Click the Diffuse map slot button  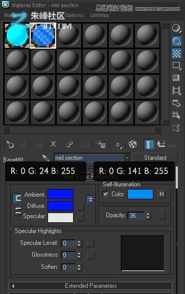click(81, 206)
